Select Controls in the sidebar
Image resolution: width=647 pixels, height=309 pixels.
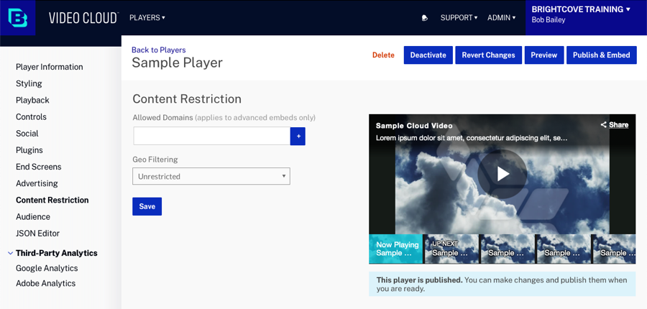[32, 116]
